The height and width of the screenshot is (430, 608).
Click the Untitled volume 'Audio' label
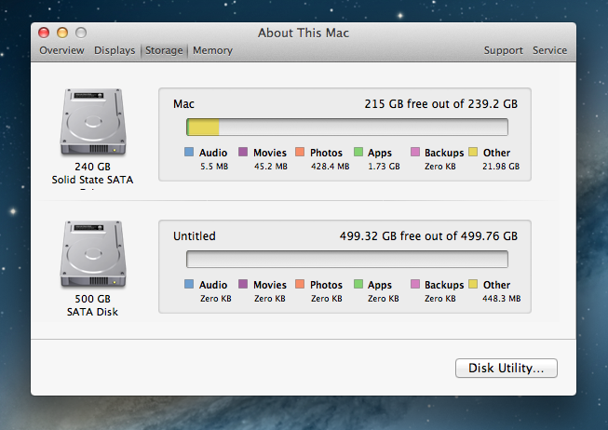point(213,285)
